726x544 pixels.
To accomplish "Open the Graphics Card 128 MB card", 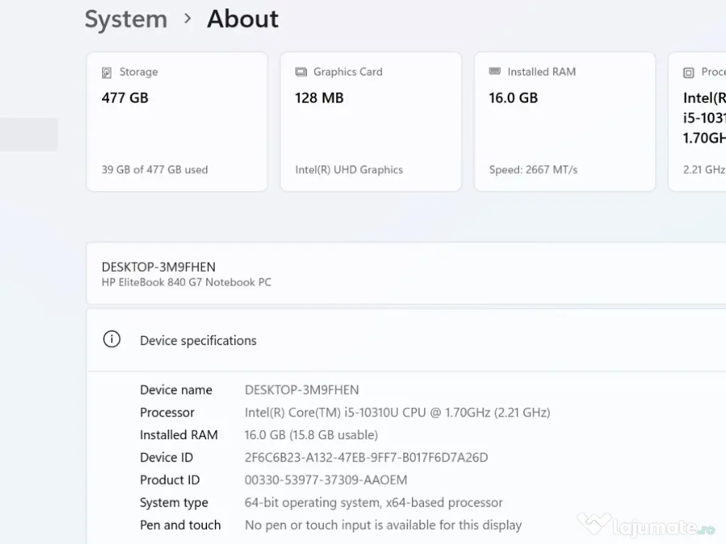I will (x=370, y=121).
